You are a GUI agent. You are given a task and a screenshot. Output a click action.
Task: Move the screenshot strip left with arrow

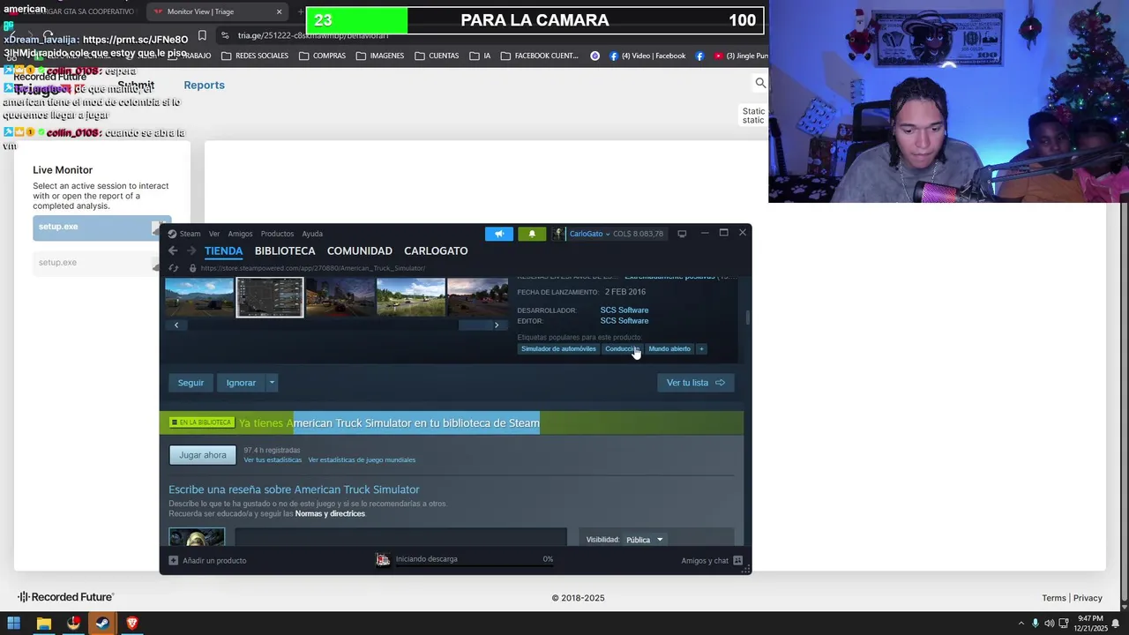[176, 325]
